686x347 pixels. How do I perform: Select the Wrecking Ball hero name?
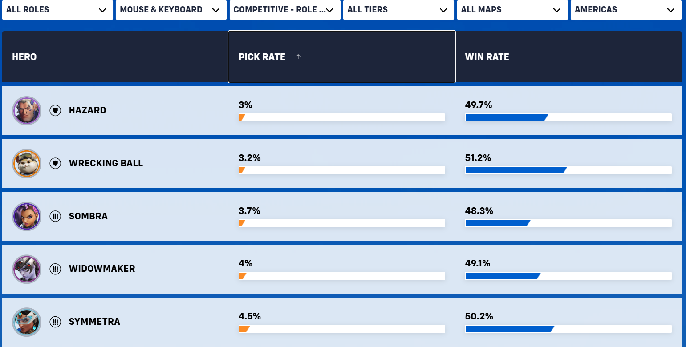106,163
